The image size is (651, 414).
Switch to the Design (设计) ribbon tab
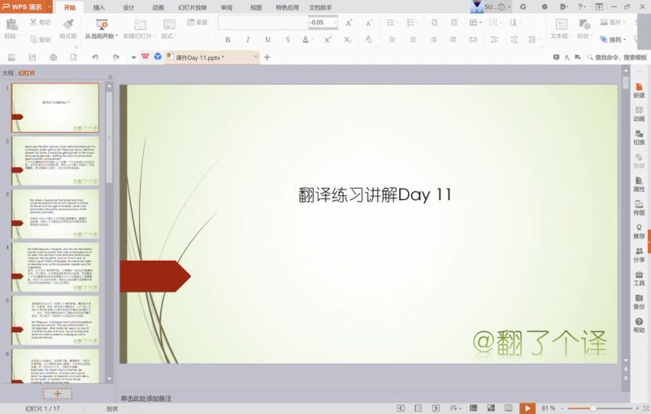click(129, 8)
